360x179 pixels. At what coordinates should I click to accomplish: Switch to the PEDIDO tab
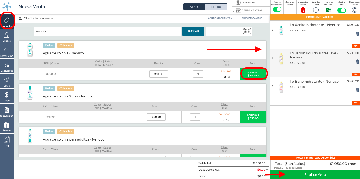(216, 7)
